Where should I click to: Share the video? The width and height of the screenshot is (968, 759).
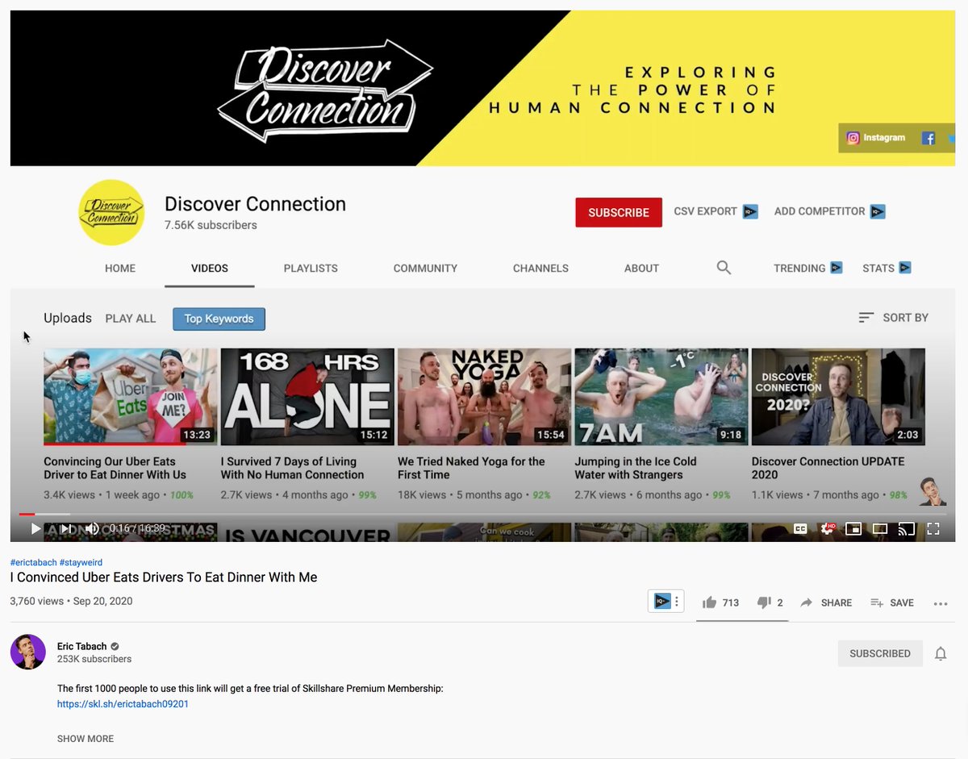coord(826,603)
